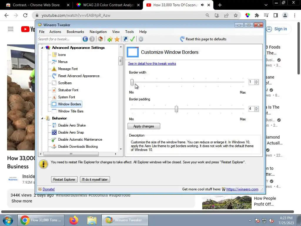301x226 pixels.
Task: Open YouTube hamburger guide menu
Action: pyautogui.click(x=11, y=29)
